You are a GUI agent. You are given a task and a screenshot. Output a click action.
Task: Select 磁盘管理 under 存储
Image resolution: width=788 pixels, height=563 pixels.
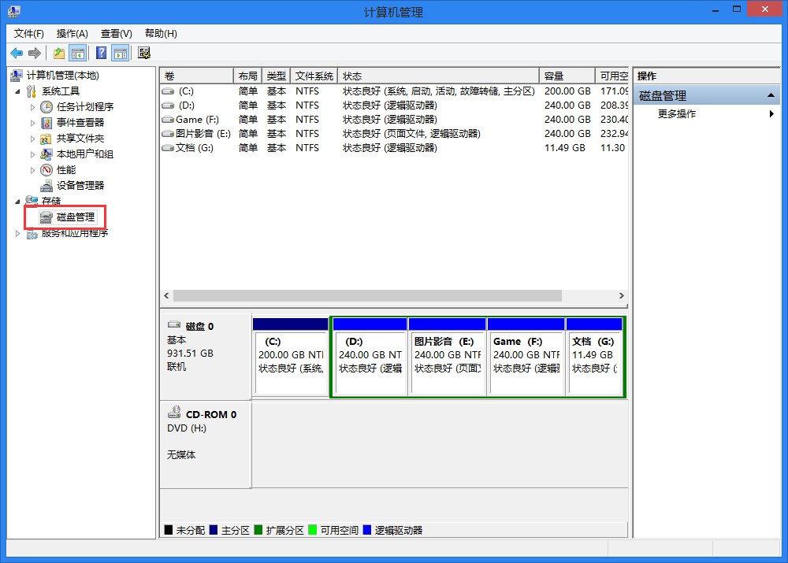pyautogui.click(x=75, y=217)
